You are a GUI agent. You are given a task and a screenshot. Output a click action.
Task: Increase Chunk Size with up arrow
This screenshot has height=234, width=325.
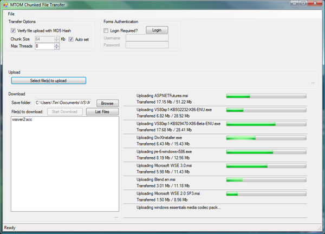[x=56, y=38]
